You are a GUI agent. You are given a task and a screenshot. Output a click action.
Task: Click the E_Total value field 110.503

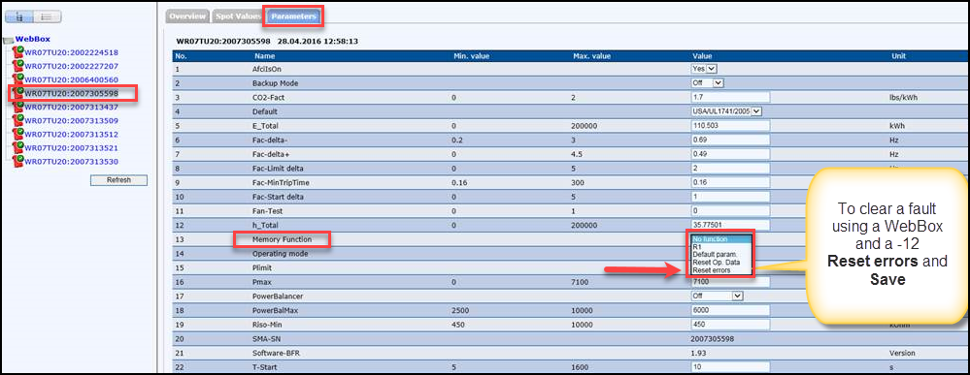click(x=730, y=125)
